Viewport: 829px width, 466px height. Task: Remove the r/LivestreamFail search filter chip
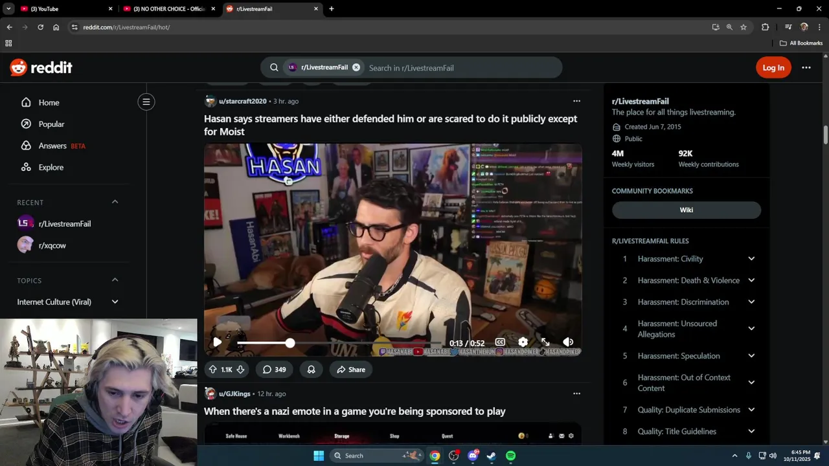click(x=356, y=67)
